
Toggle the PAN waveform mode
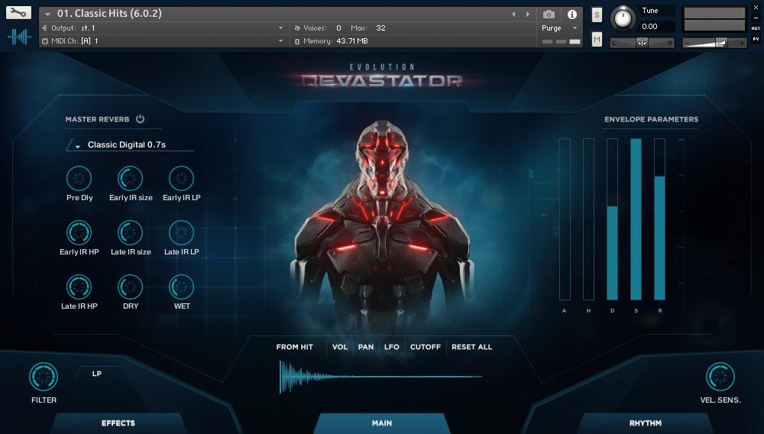366,347
